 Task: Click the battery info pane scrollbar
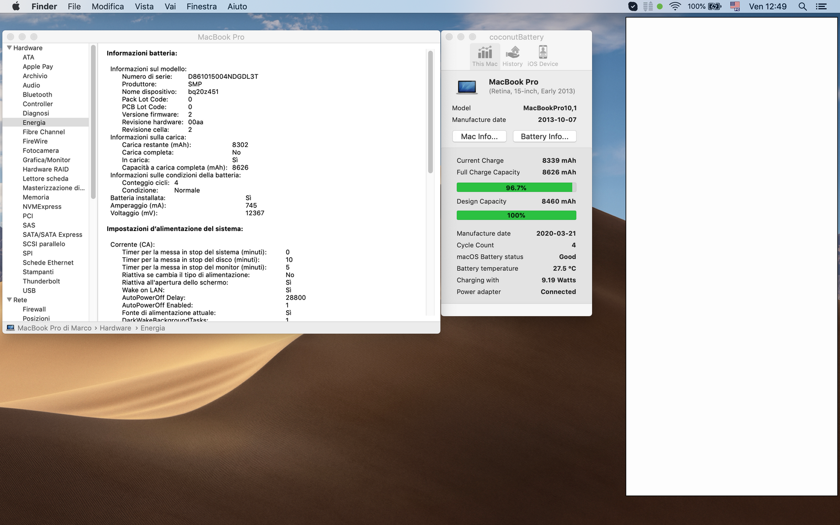tap(430, 112)
